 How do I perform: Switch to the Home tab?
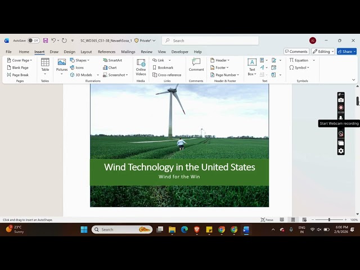[x=24, y=52]
